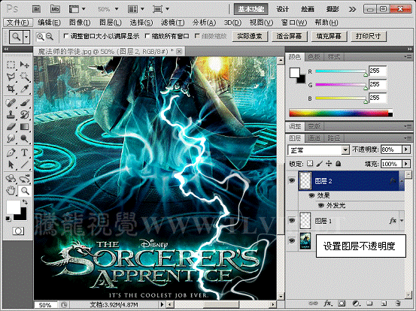Click the 填充屏幕 button
This screenshot has width=416, height=311.
click(329, 36)
